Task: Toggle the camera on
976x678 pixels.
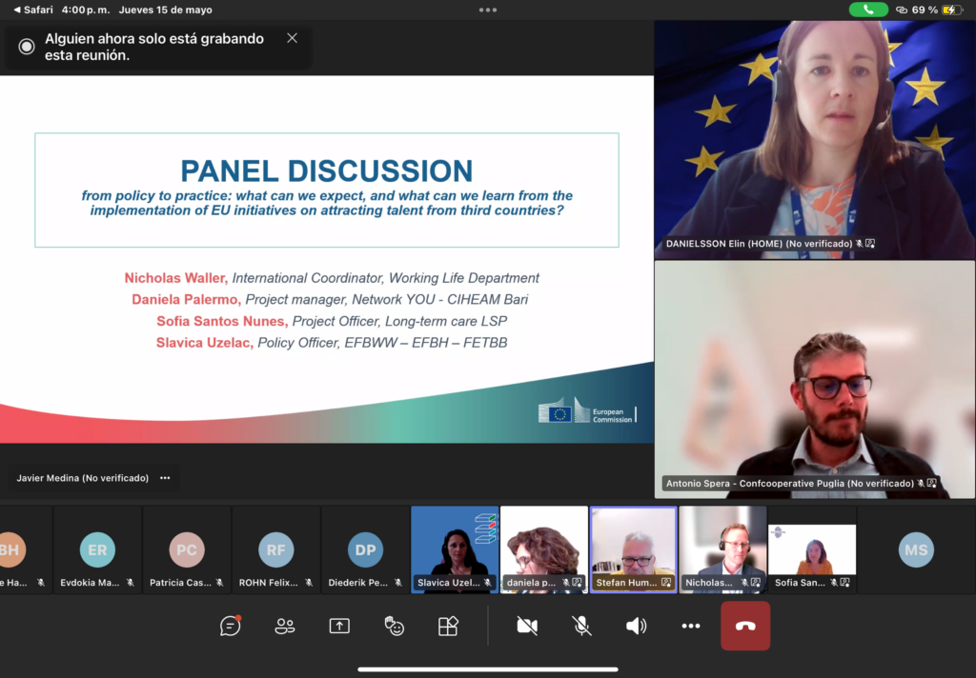Action: [527, 626]
